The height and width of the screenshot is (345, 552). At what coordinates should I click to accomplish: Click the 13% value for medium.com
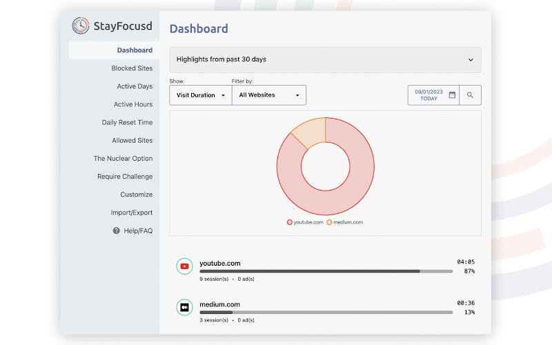coord(469,313)
